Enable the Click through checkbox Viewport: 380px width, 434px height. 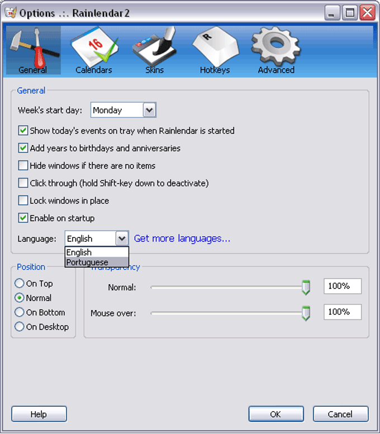23,183
